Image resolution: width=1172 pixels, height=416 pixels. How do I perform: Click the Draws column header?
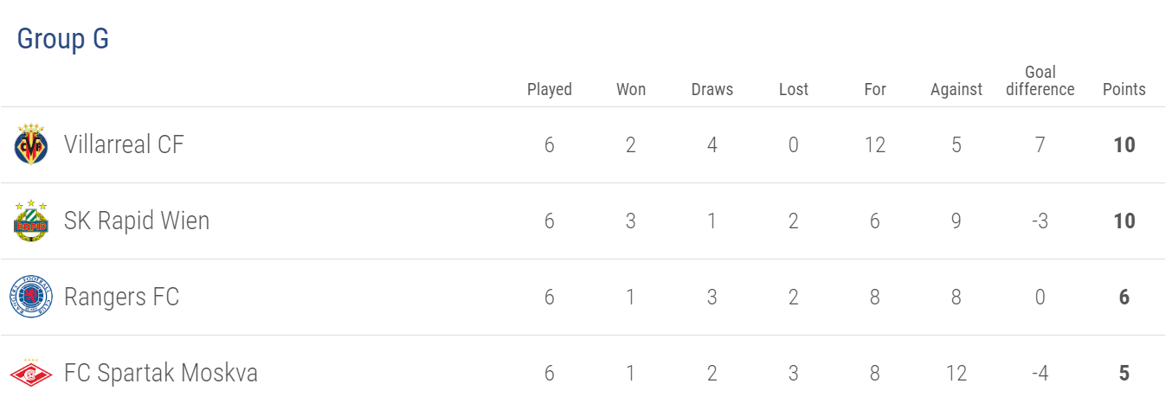point(712,89)
